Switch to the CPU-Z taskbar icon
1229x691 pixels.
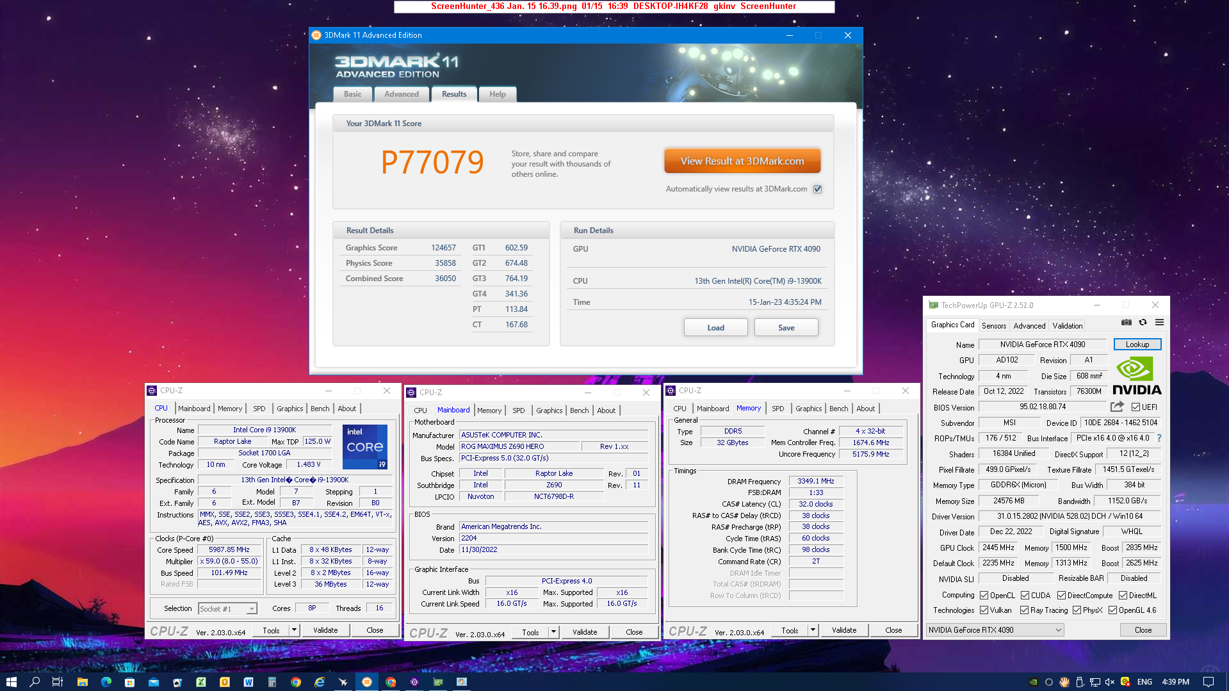click(x=414, y=682)
